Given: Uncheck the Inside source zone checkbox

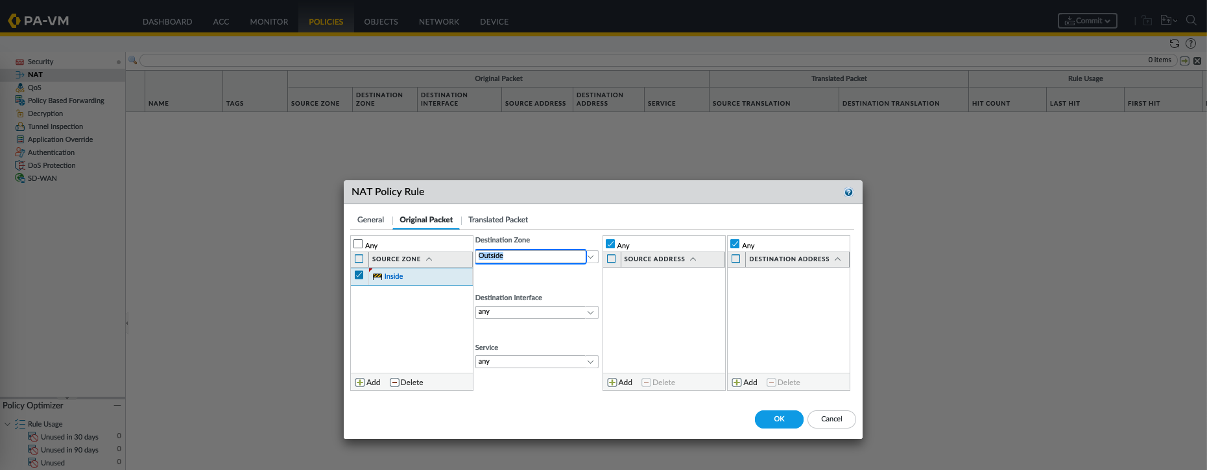Looking at the screenshot, I should 359,275.
